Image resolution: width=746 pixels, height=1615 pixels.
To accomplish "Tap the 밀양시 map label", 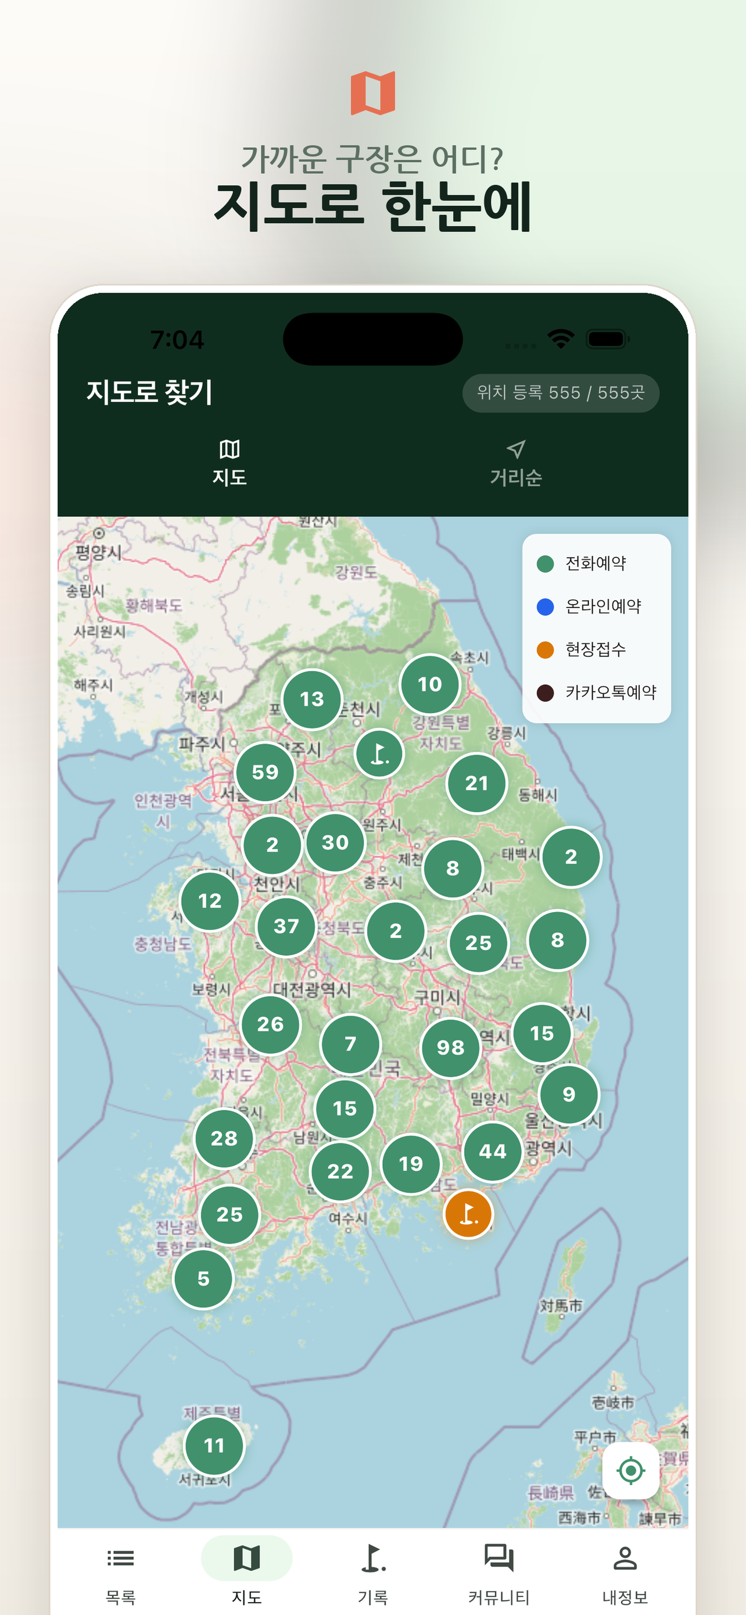I will click(490, 1099).
